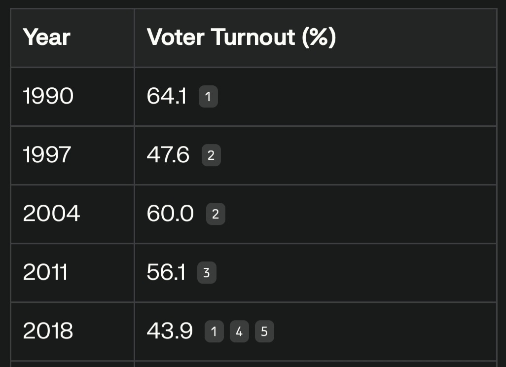506x367 pixels.
Task: Open citation 4 in the 2018 row
Action: (239, 331)
